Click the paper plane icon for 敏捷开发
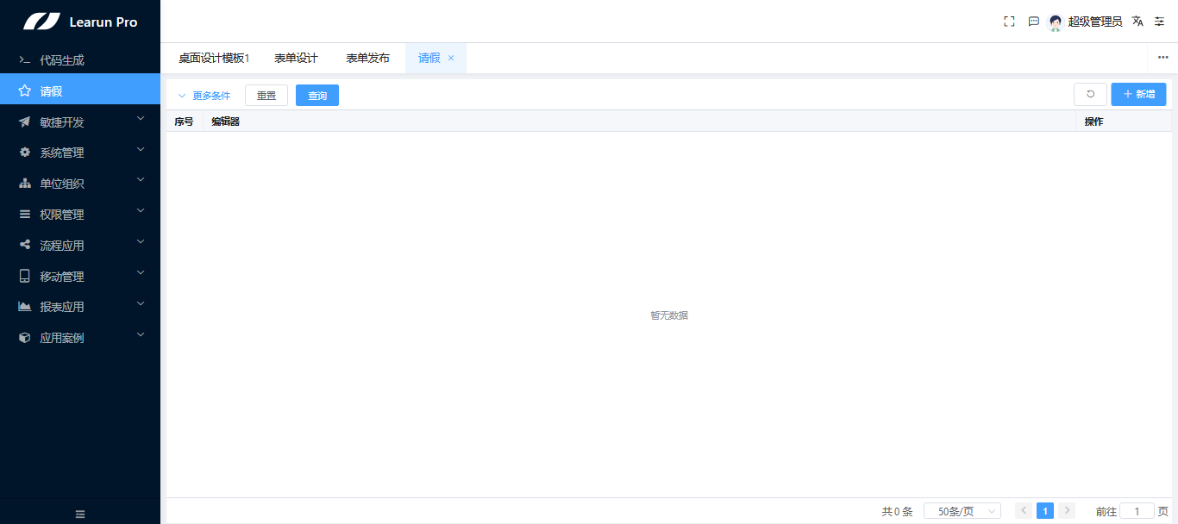The width and height of the screenshot is (1178, 524). [x=25, y=122]
